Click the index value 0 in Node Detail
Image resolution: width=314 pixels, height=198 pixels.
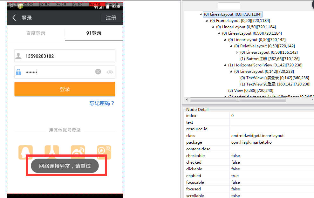point(233,115)
